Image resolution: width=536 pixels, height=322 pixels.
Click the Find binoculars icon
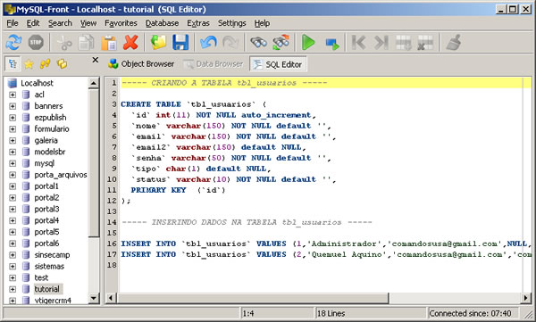click(258, 43)
